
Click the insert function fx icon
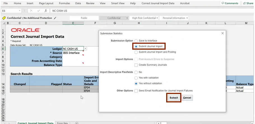tap(45, 11)
